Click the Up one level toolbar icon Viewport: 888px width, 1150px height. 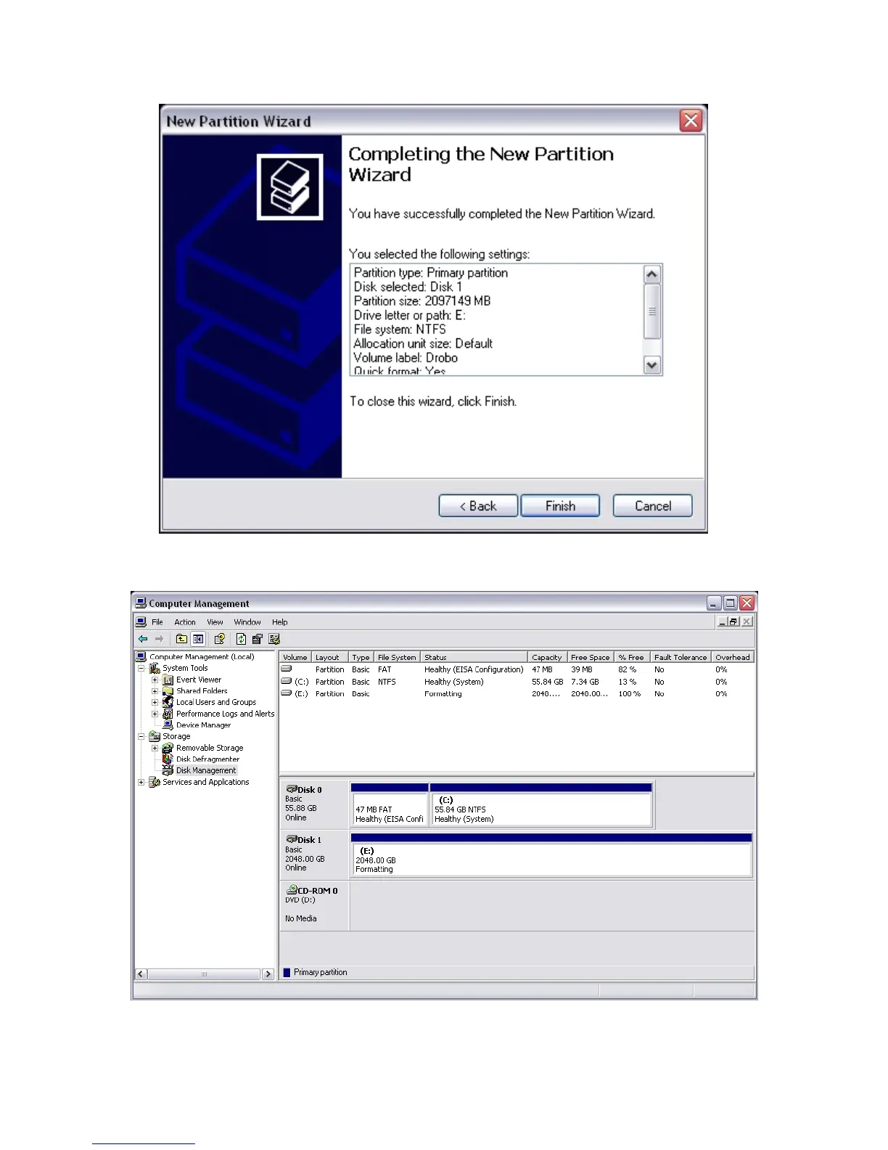[x=181, y=639]
